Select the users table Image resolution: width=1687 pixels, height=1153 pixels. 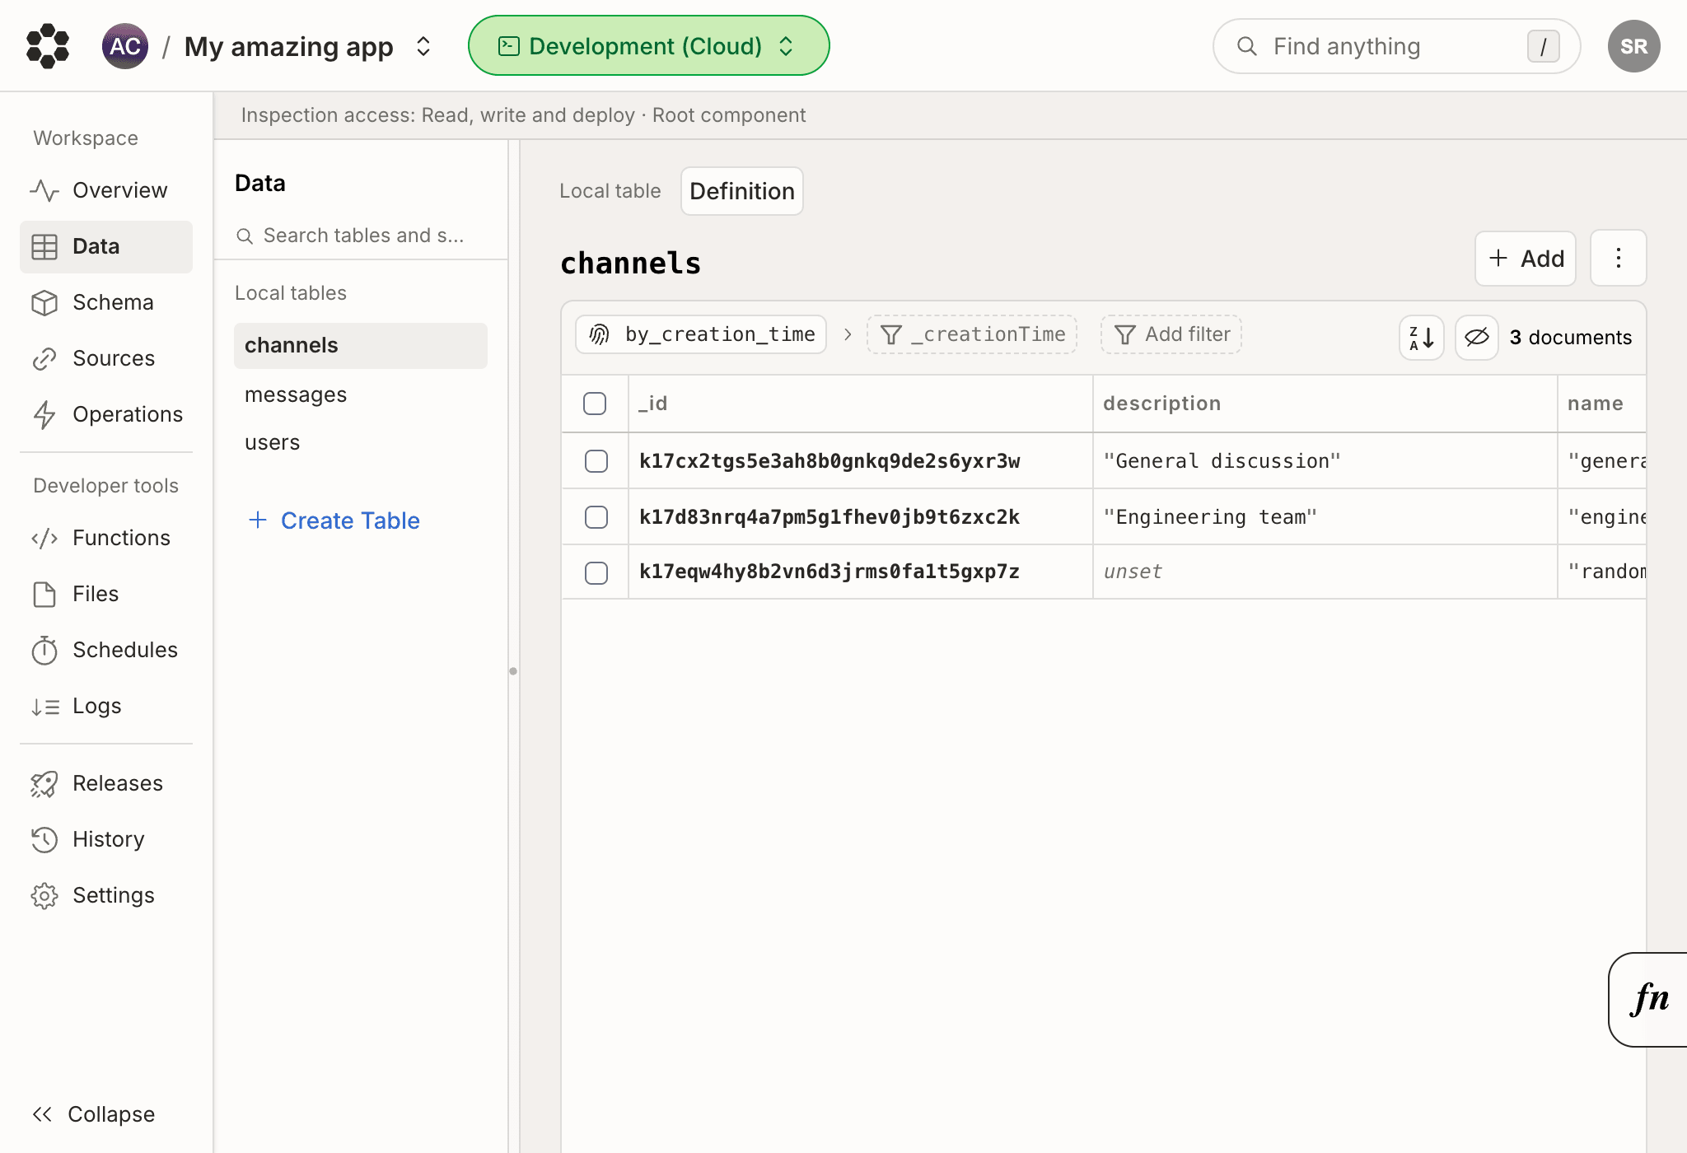(x=361, y=442)
